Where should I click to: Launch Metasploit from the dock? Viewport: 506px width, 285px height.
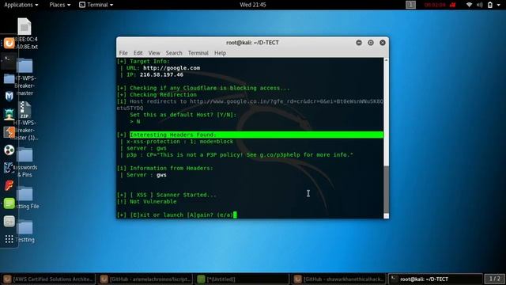(x=9, y=96)
